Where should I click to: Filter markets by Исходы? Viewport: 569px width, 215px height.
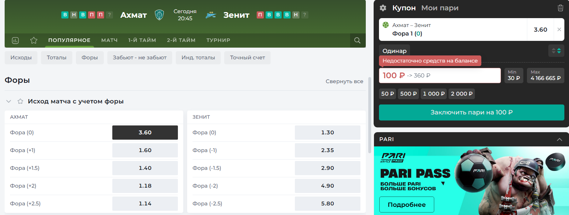tap(21, 58)
